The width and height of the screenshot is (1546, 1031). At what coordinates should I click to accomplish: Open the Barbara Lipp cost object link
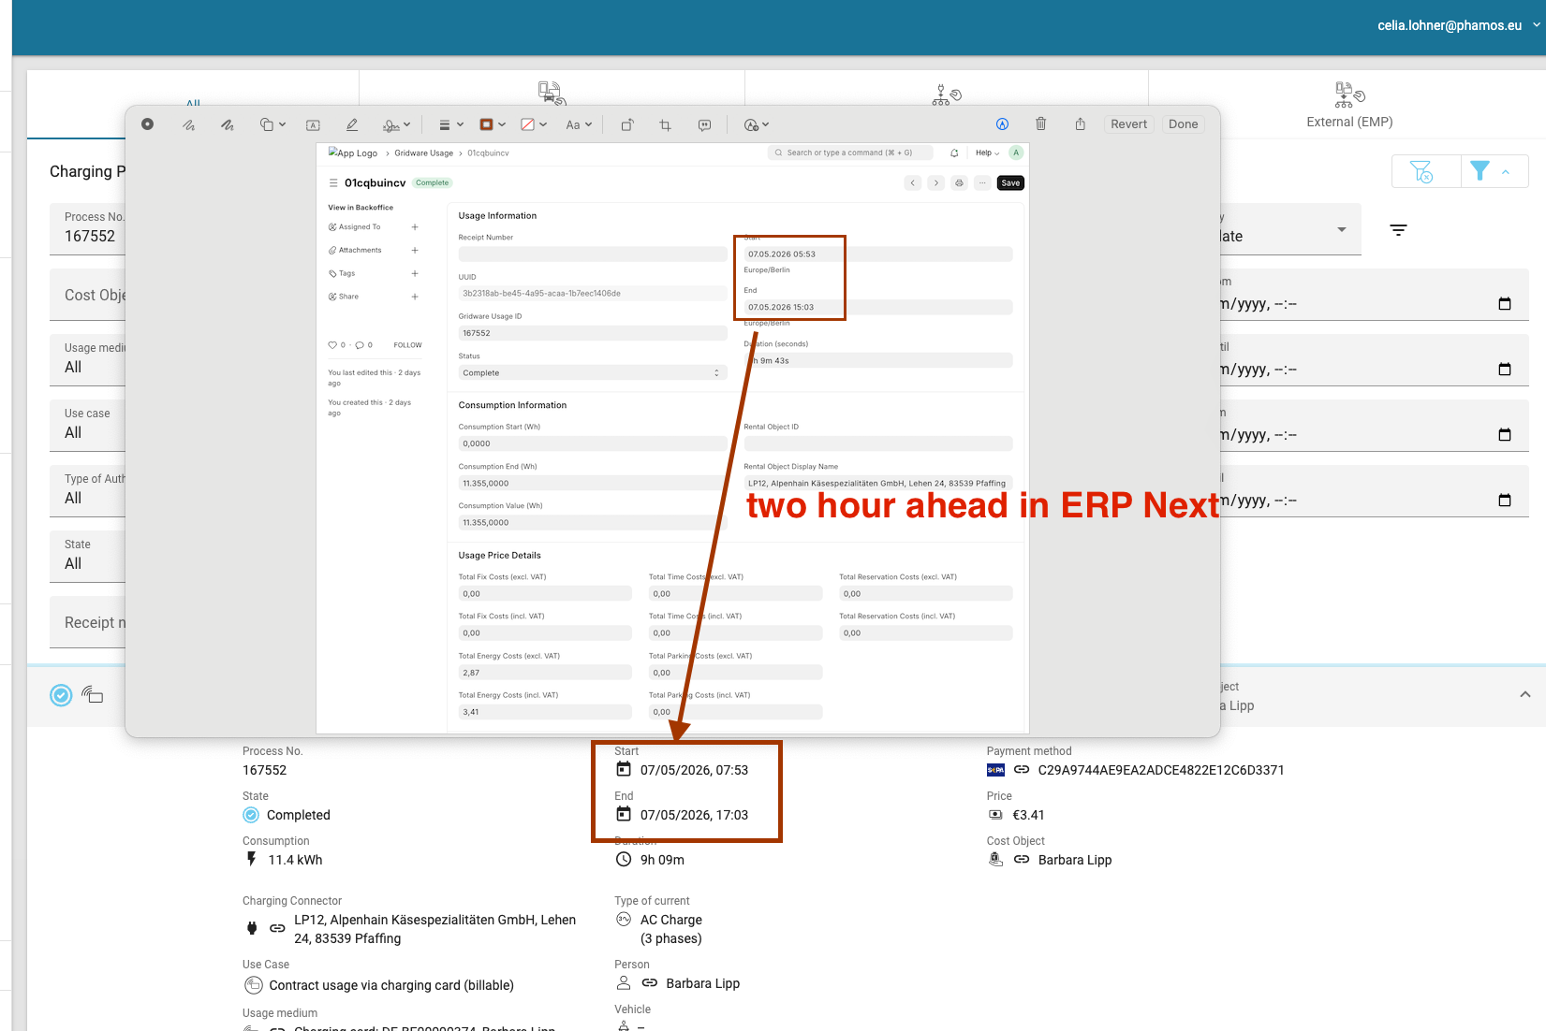[x=1075, y=860]
